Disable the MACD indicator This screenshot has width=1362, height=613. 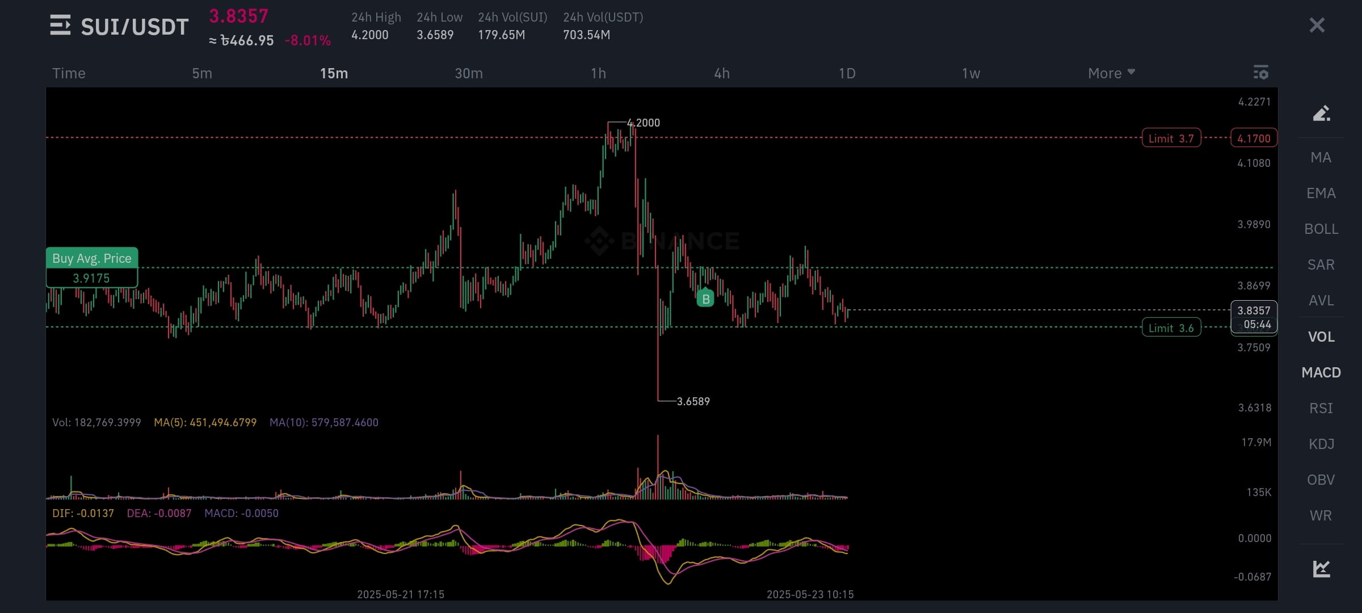tap(1321, 372)
